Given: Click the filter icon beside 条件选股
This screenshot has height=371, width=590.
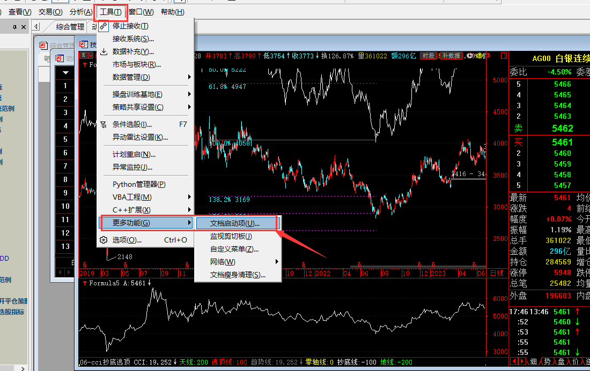Looking at the screenshot, I should [104, 124].
